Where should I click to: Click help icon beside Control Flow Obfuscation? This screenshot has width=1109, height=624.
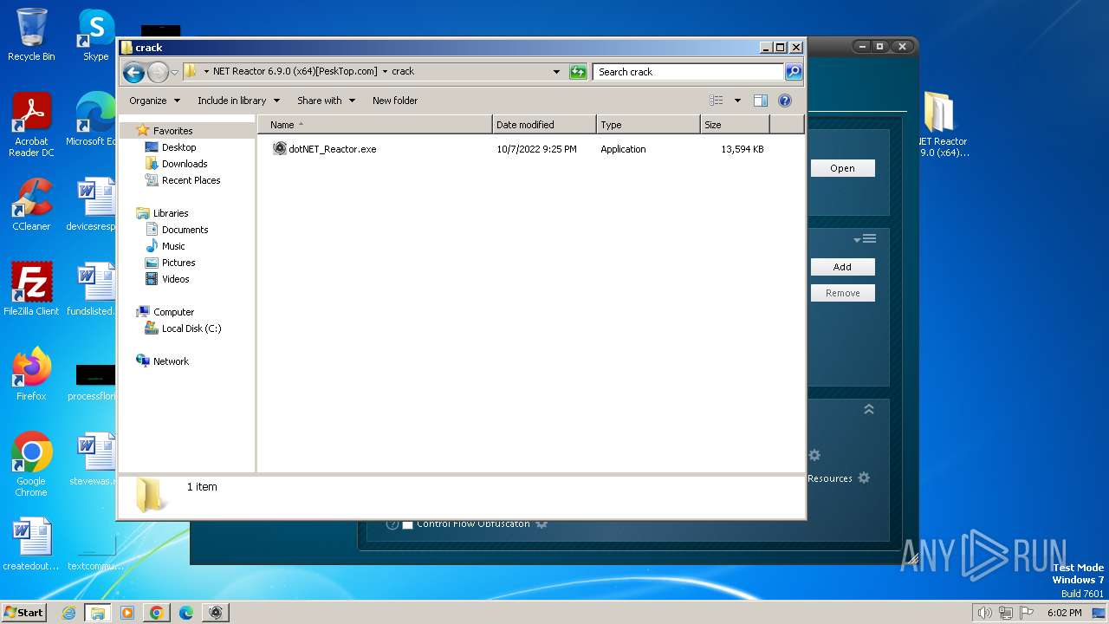coord(392,524)
